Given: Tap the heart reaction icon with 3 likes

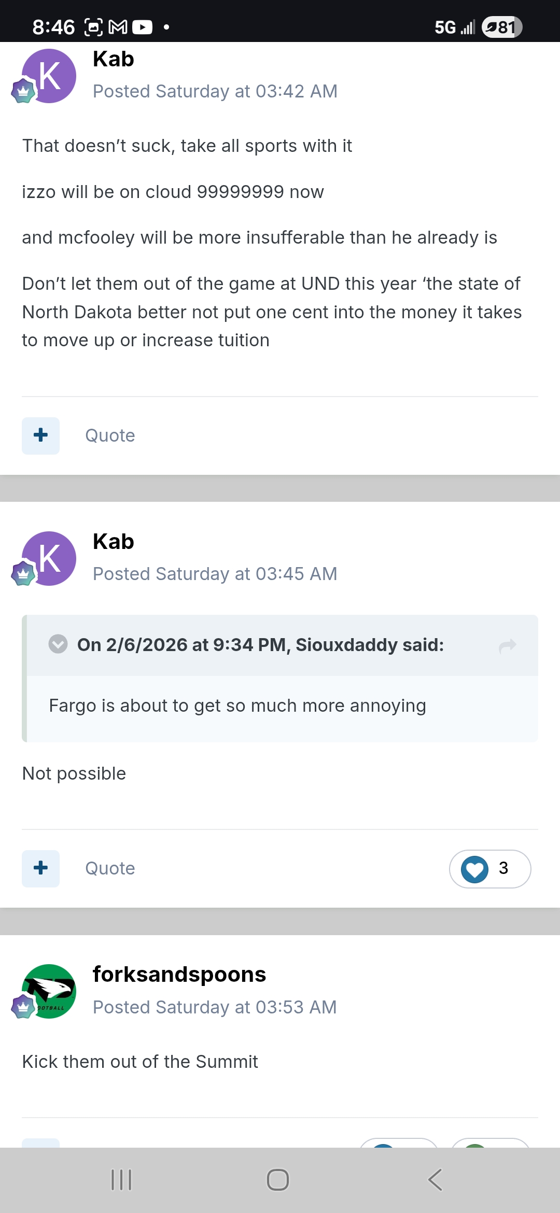Looking at the screenshot, I should pyautogui.click(x=474, y=869).
